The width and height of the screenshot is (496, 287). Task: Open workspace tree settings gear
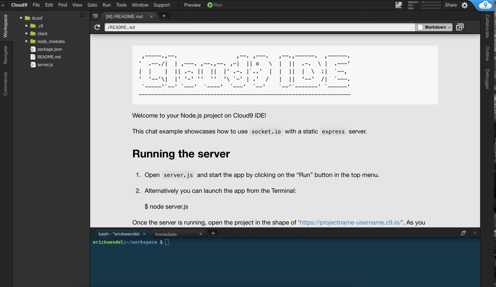pos(84,15)
